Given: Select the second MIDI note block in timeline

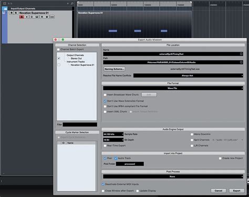Looking at the screenshot, I should (x=138, y=31).
